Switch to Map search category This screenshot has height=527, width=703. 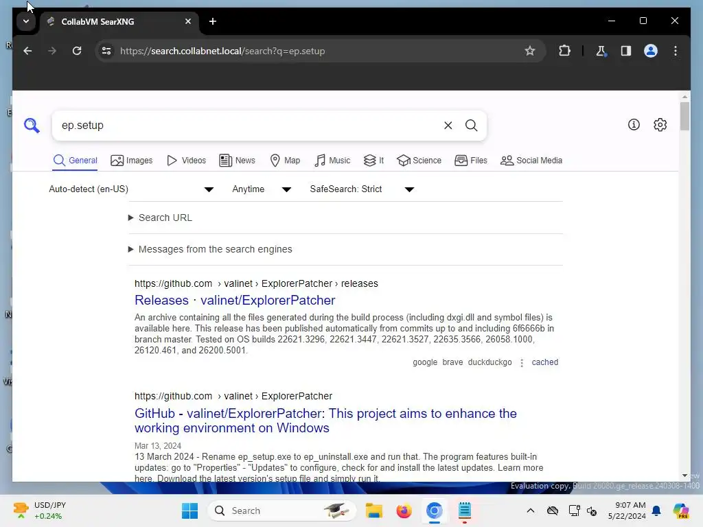coord(285,161)
